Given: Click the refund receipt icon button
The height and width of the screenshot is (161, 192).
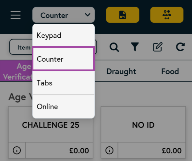Looking at the screenshot, I should tap(123, 15).
